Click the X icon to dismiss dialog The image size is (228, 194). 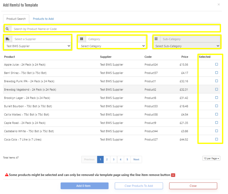click(x=219, y=4)
